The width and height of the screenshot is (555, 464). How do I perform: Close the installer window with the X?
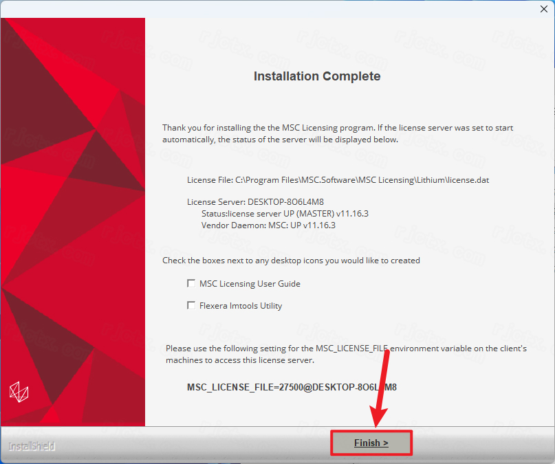pyautogui.click(x=544, y=9)
